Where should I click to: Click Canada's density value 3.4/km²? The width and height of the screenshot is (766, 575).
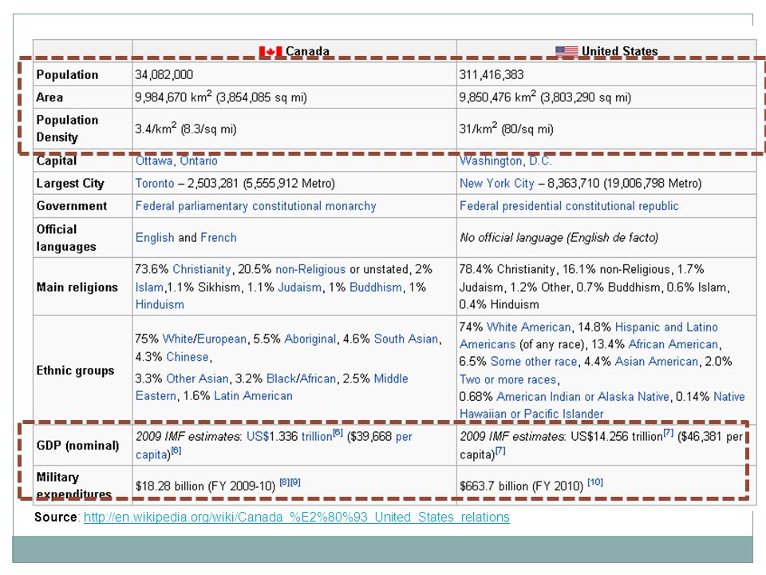156,129
